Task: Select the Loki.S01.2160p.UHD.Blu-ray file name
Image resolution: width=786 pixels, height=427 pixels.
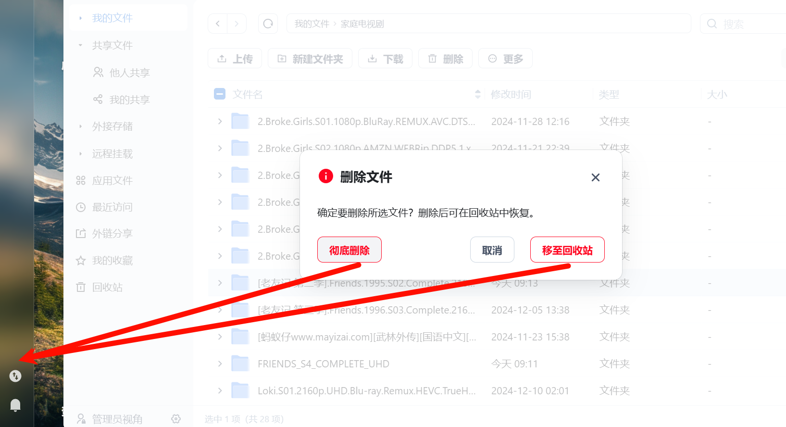Action: tap(367, 391)
